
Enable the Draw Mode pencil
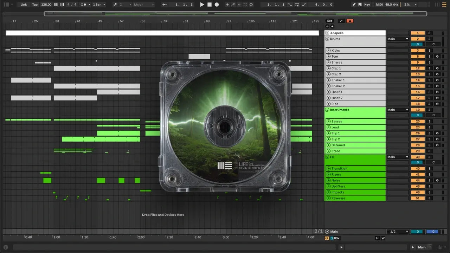[x=354, y=5]
